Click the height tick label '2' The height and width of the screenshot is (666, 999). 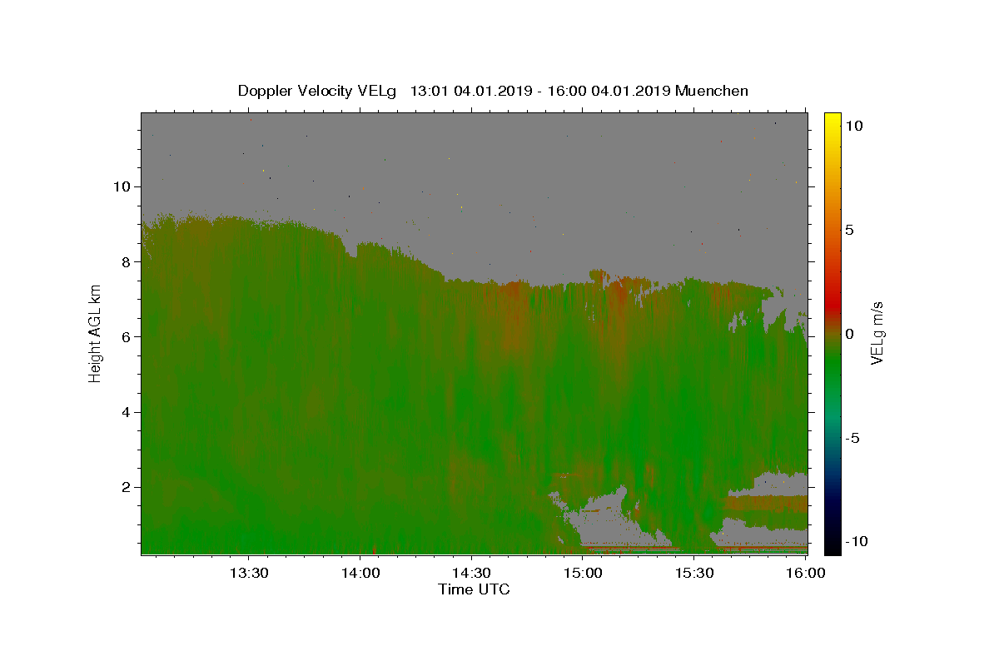126,487
